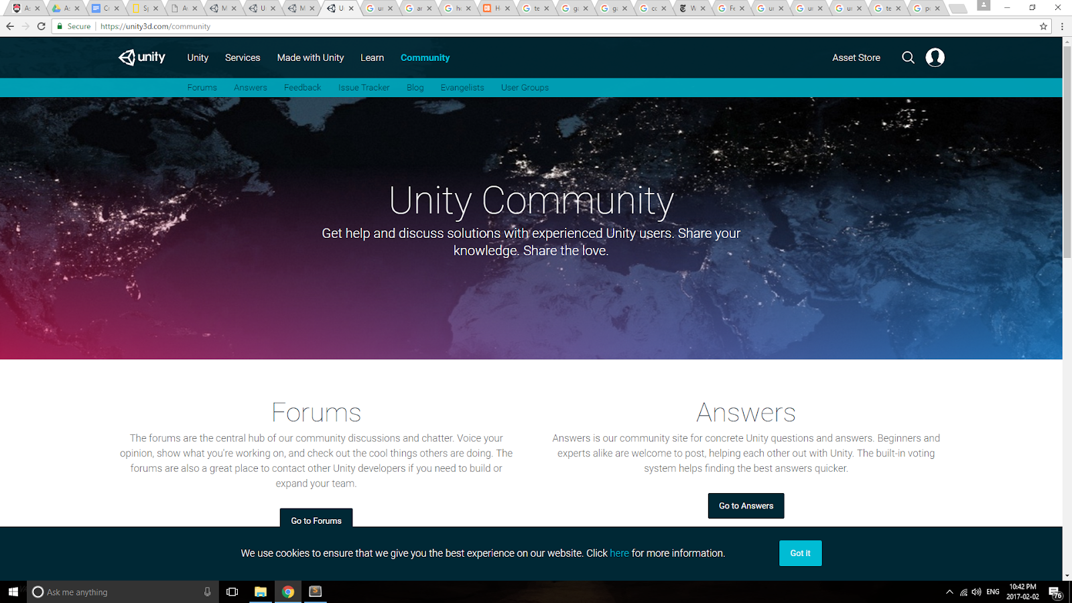Screen dimensions: 1072x603
Task: Click the Cortana microphone icon
Action: (207, 592)
